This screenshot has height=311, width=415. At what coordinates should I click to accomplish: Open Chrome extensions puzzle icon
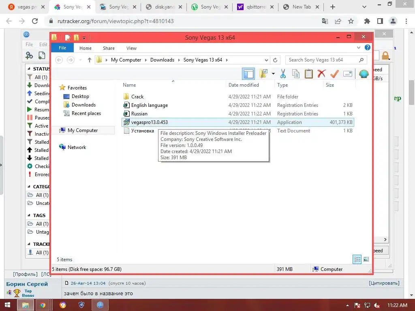(x=367, y=21)
